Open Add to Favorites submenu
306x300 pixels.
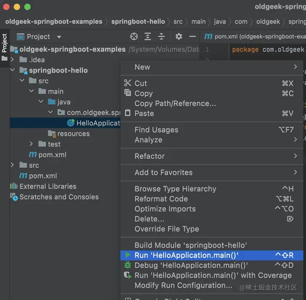212,173
